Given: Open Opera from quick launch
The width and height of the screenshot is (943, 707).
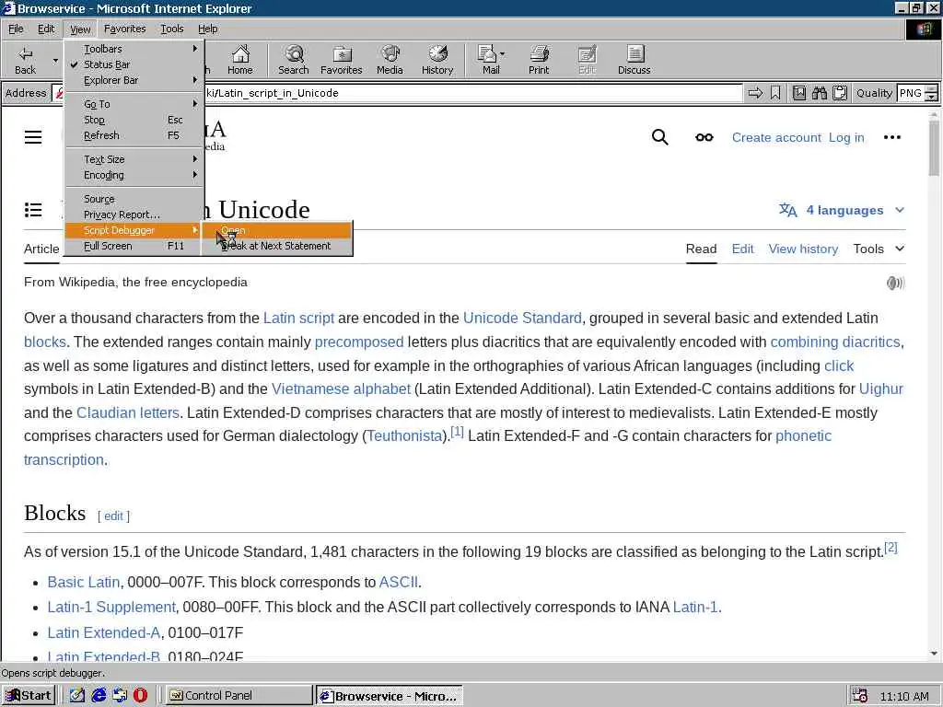Looking at the screenshot, I should 140,695.
